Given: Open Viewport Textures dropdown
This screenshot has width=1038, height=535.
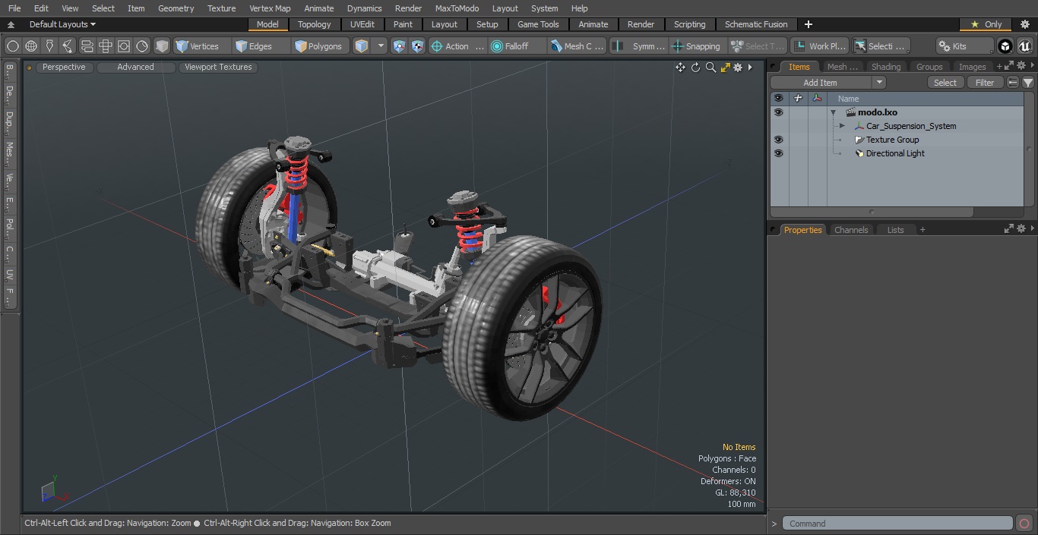Looking at the screenshot, I should point(218,67).
